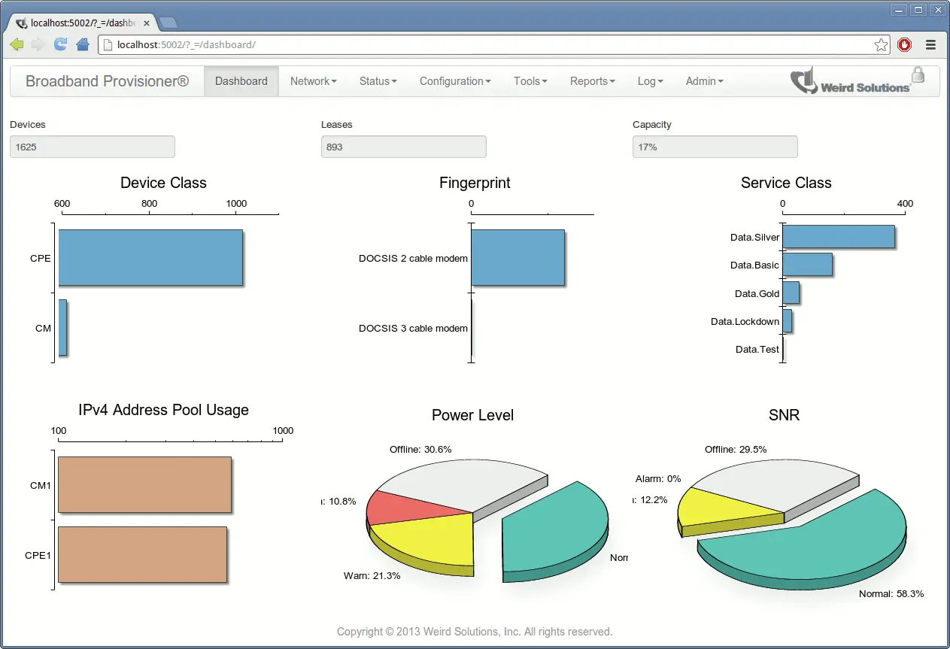Open the Admin menu
950x649 pixels.
[x=703, y=80]
